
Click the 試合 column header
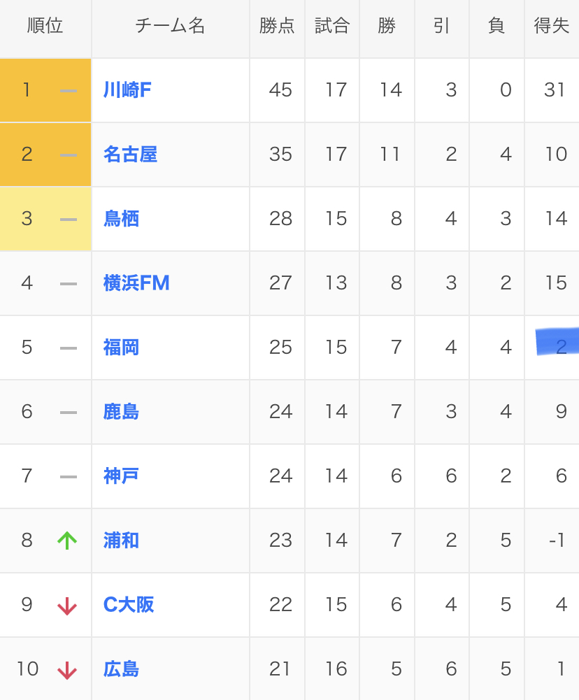tap(332, 27)
